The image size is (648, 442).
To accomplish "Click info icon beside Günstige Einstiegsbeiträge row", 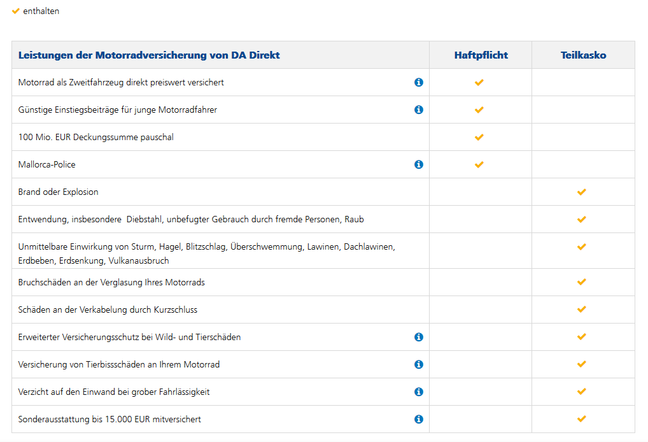I will 419,110.
